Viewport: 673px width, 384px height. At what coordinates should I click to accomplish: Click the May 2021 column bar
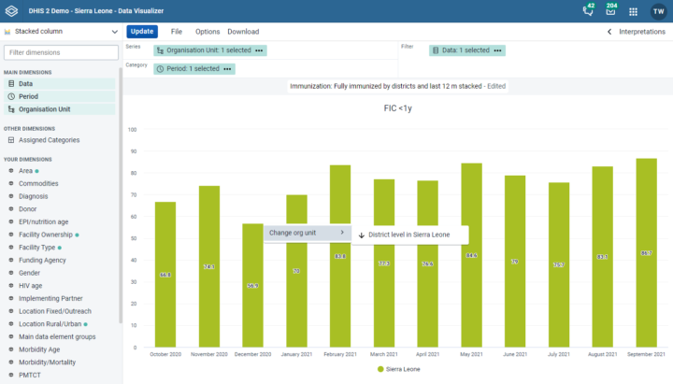click(472, 255)
